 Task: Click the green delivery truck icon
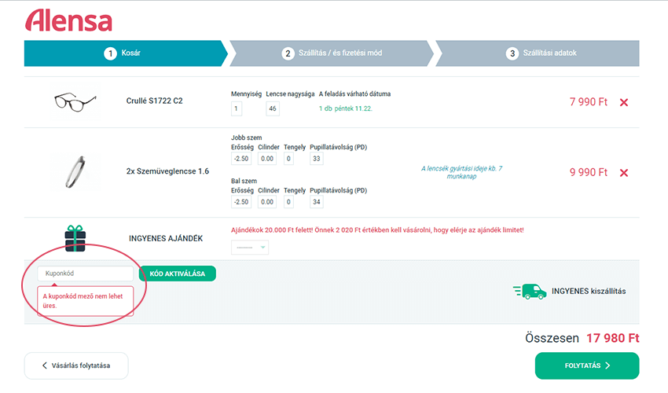click(x=530, y=291)
